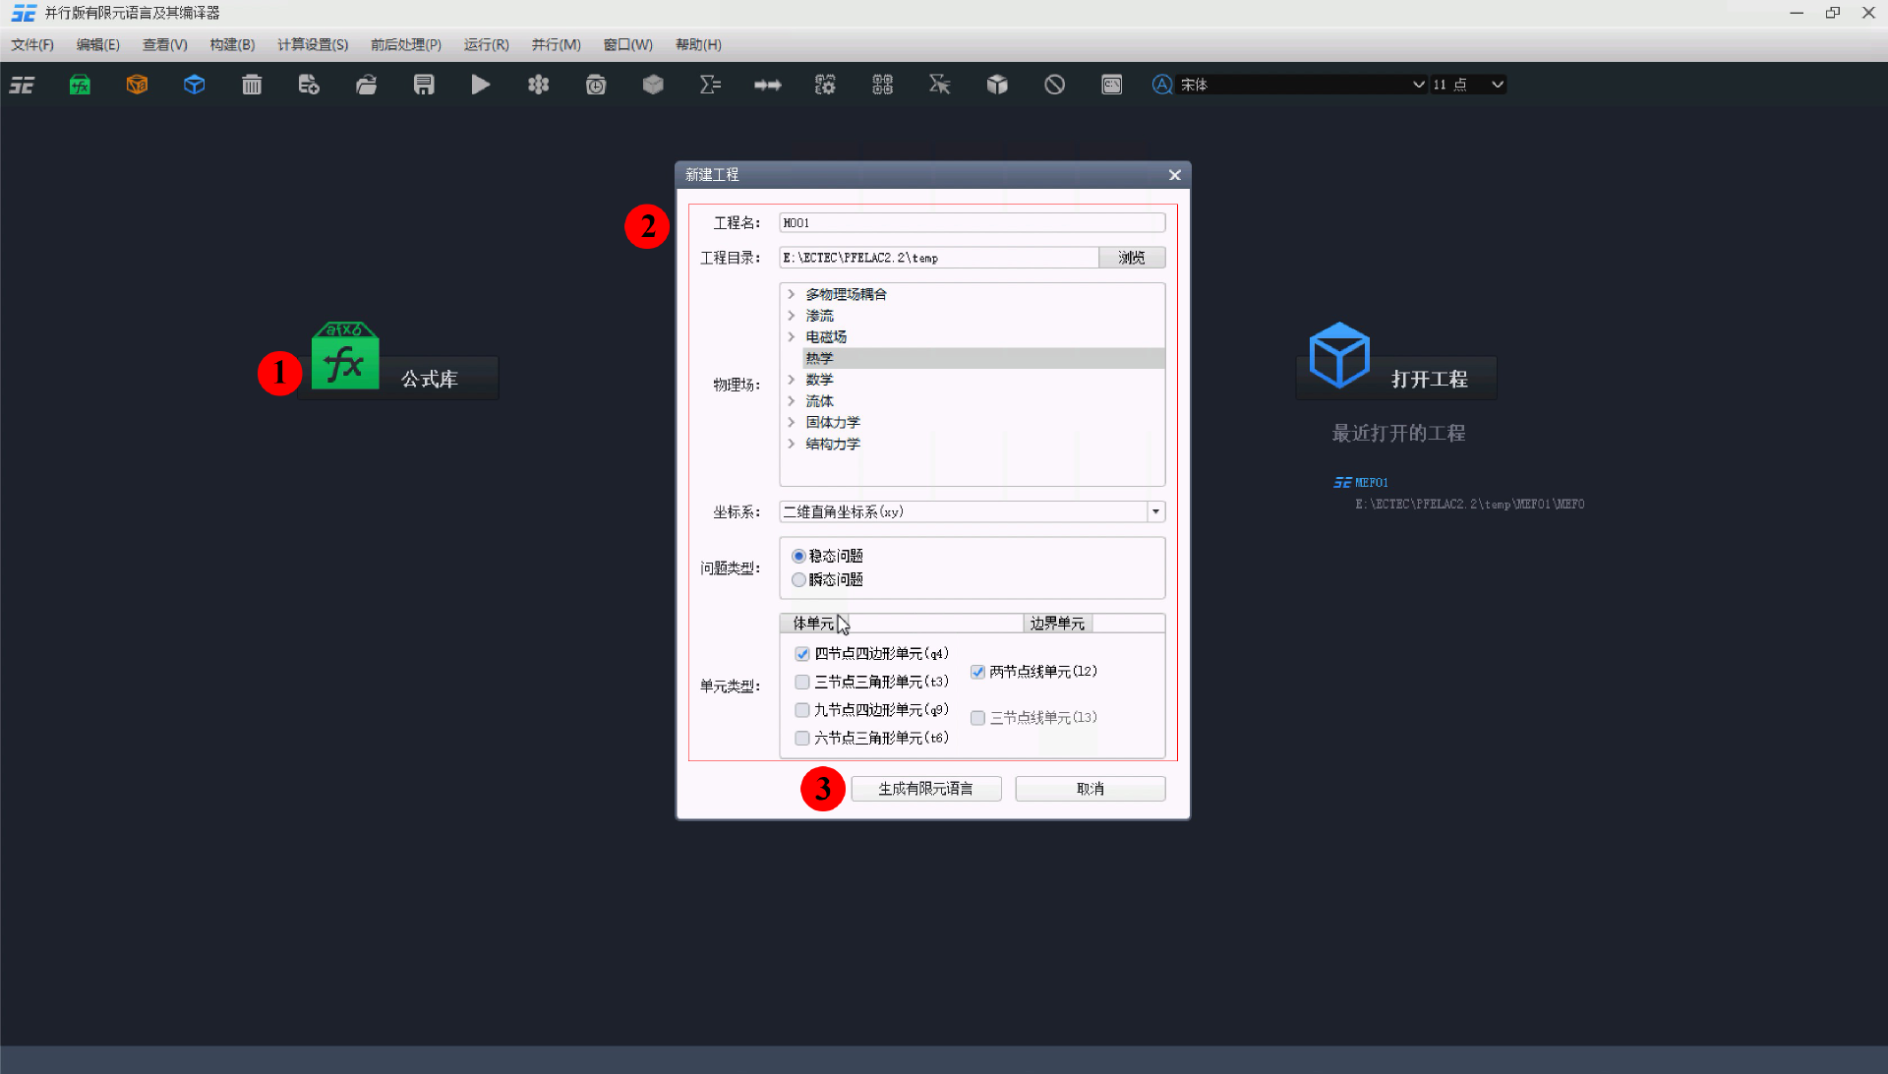Switch to the 边界单元 tab
Viewport: 1888px width, 1074px height.
pyautogui.click(x=1056, y=623)
